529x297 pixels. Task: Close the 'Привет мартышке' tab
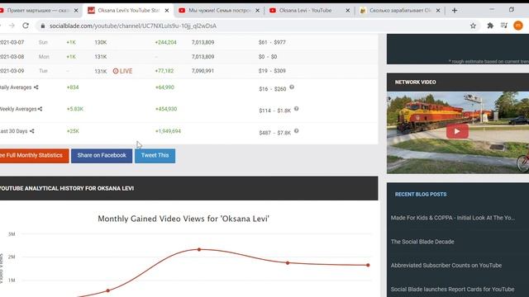(76, 11)
